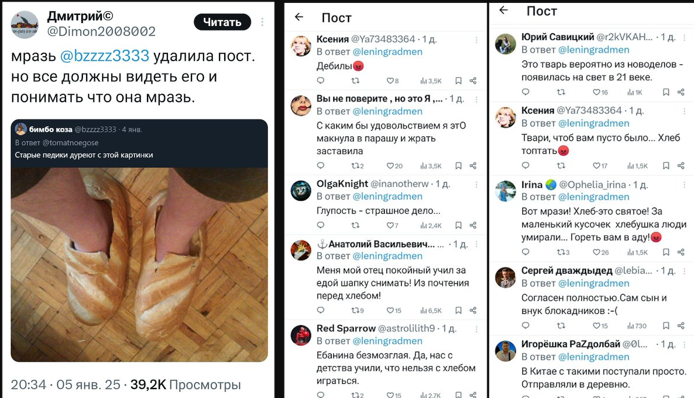The image size is (694, 398).
Task: Open the bread slippers photo
Action: tap(139, 264)
